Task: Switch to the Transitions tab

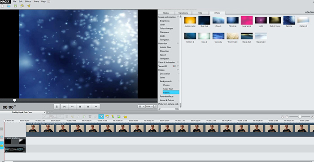Action: tap(183, 13)
